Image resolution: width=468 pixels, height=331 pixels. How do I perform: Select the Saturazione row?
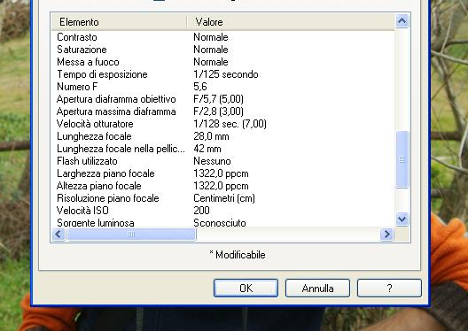(223, 50)
